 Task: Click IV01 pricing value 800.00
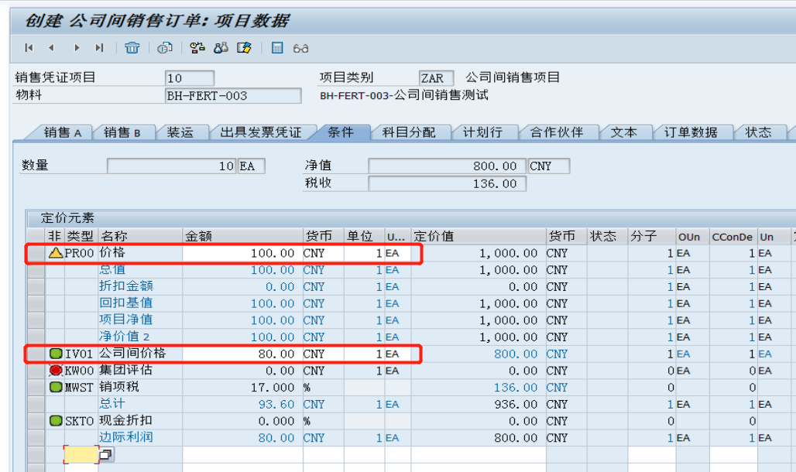coord(516,354)
